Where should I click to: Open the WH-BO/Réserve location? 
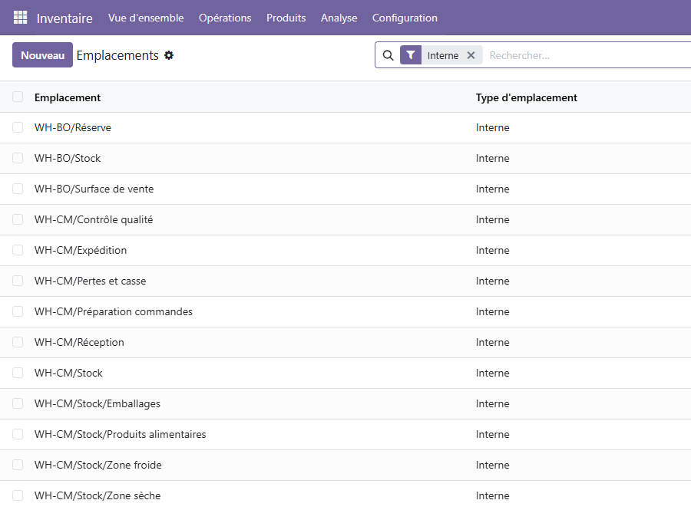[x=73, y=127]
